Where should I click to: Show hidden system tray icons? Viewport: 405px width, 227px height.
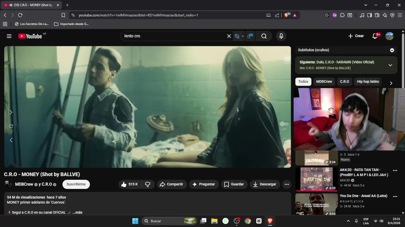(x=348, y=221)
